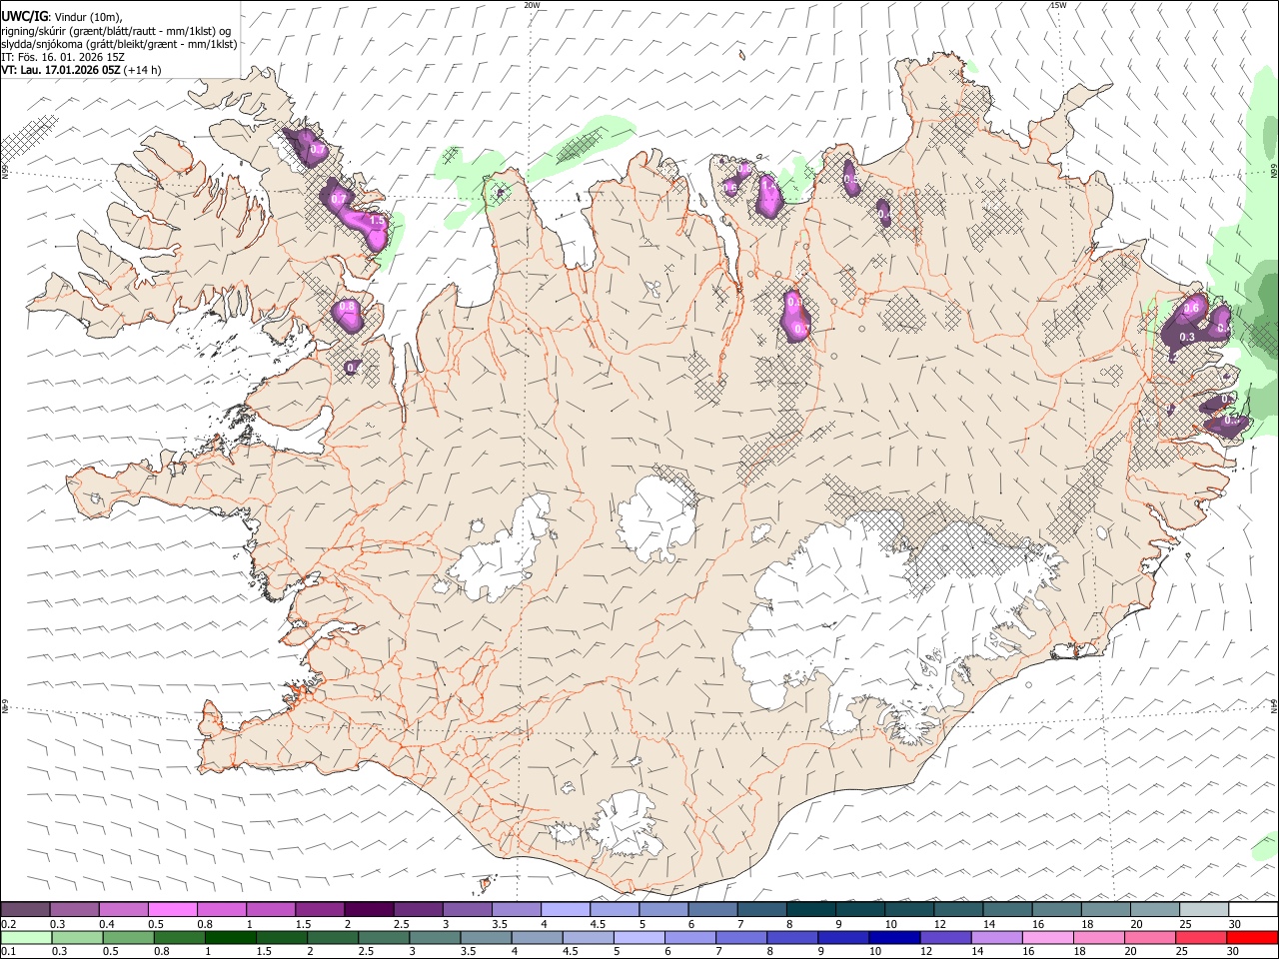This screenshot has width=1279, height=959.
Task: Click the '18' label under the bottom color scale
Action: (1079, 952)
